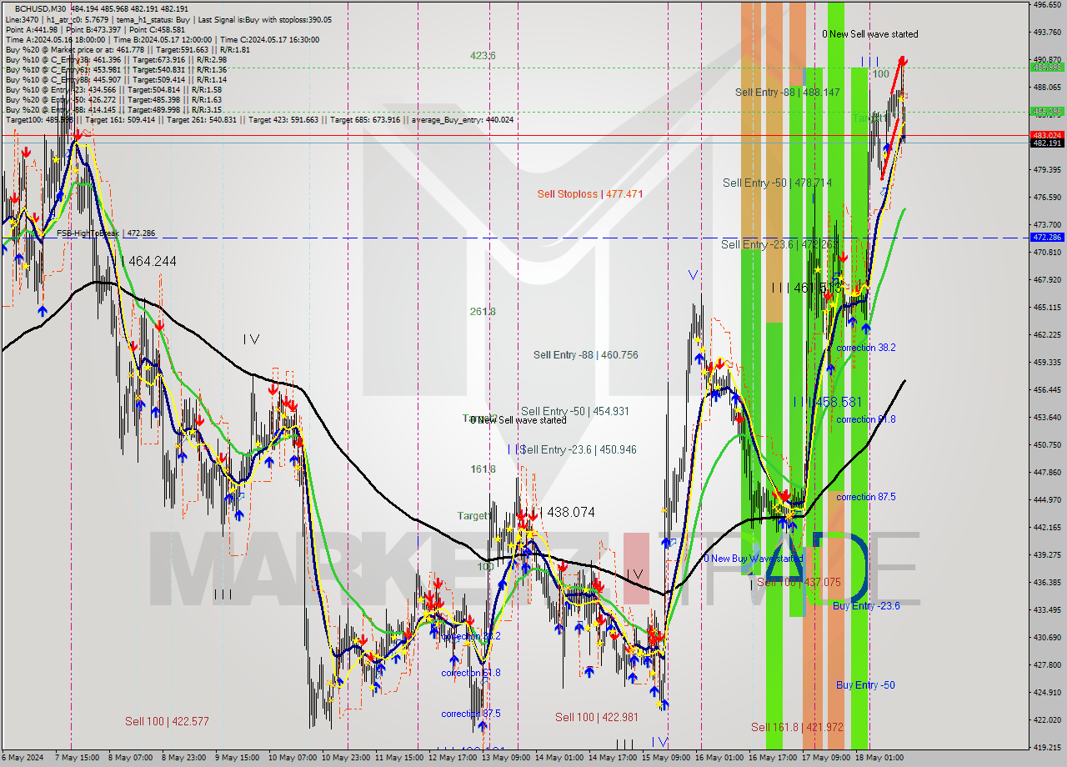1067x767 pixels.
Task: Click the black 482.191 current price tag
Action: 1048,143
